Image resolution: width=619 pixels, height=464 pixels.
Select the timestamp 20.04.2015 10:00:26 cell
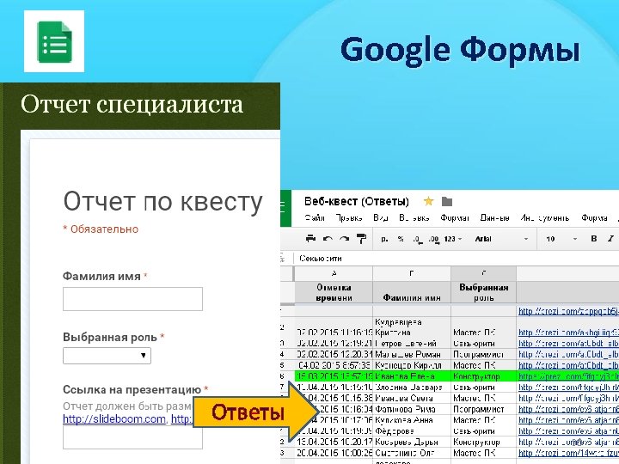point(334,453)
